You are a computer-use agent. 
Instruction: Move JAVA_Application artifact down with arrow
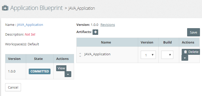80,56
